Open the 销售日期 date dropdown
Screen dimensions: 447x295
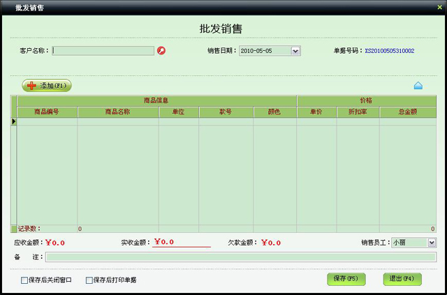tap(295, 51)
